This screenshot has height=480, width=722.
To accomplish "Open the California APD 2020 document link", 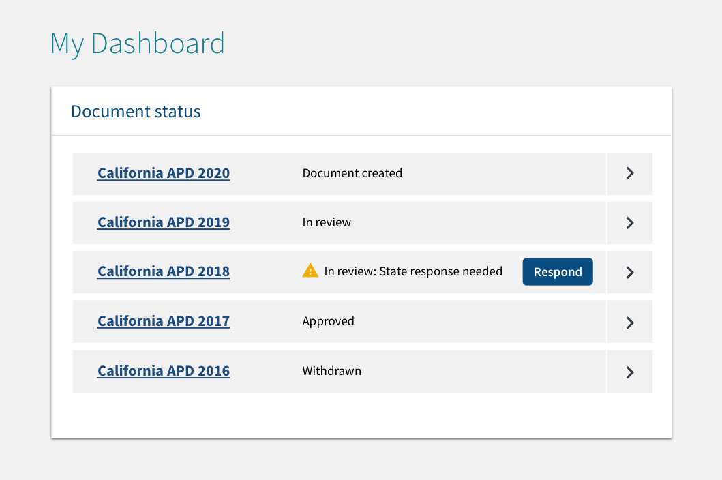I will pos(164,173).
